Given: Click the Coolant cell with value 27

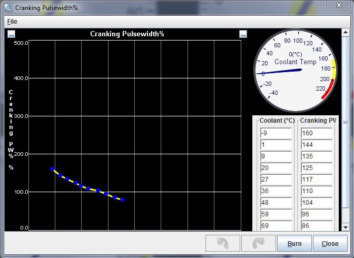Looking at the screenshot, I should [276, 180].
